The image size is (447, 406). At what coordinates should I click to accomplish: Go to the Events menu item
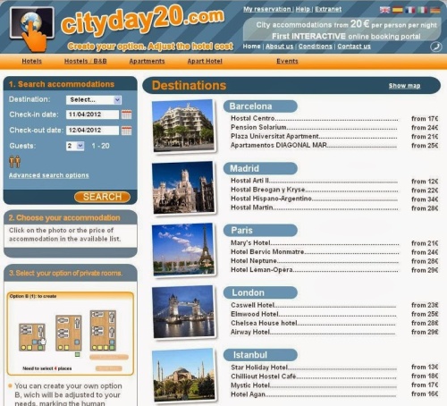287,61
